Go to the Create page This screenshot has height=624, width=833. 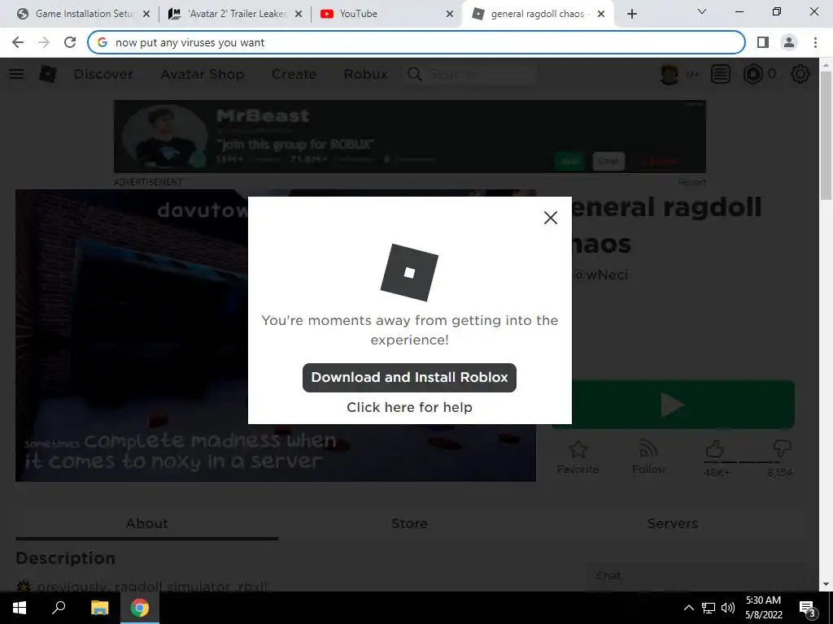(x=294, y=74)
